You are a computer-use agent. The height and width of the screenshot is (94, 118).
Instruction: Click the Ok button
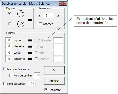pyautogui.click(x=54, y=70)
